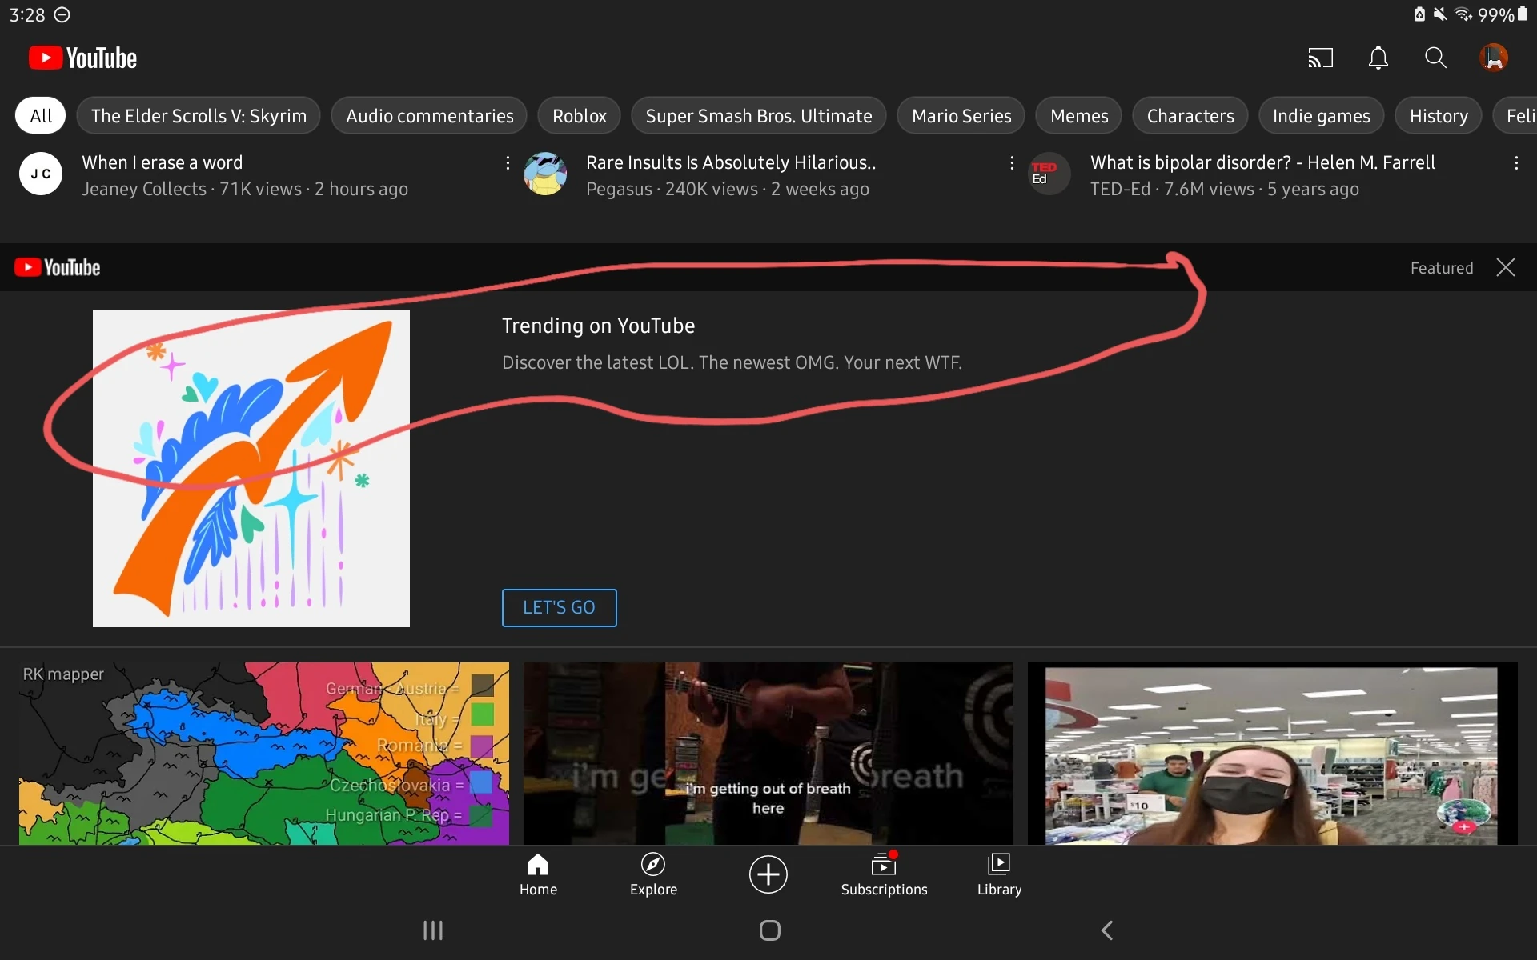Select the Memes filter chip
Viewport: 1537px width, 960px height.
tap(1078, 116)
